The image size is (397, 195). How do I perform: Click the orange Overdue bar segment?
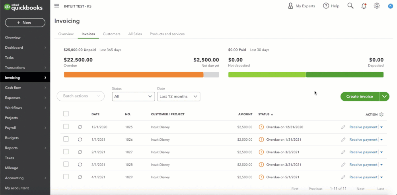click(134, 75)
